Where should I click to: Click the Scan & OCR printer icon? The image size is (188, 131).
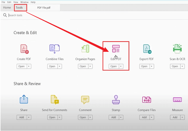pyautogui.click(x=177, y=49)
